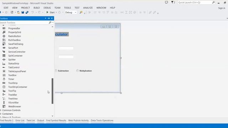
Task: Select the ToolStripContainer toolbox icon
Action: (4, 87)
